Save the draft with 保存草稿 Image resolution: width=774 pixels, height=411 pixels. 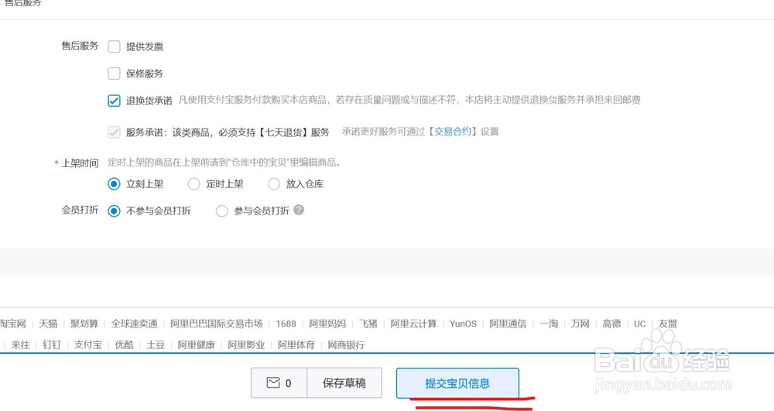[x=344, y=383]
